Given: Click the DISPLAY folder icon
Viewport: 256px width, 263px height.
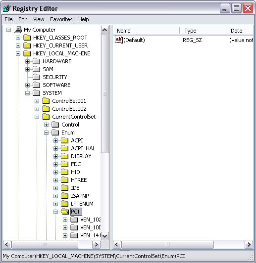Looking at the screenshot, I should 64,156.
